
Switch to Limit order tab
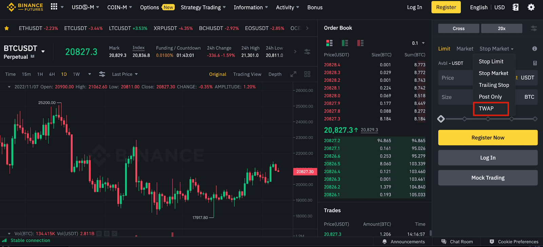pyautogui.click(x=444, y=49)
